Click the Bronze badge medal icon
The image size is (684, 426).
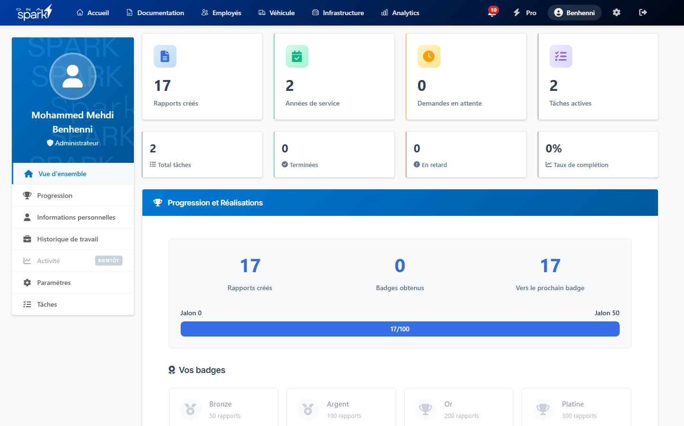tap(191, 409)
